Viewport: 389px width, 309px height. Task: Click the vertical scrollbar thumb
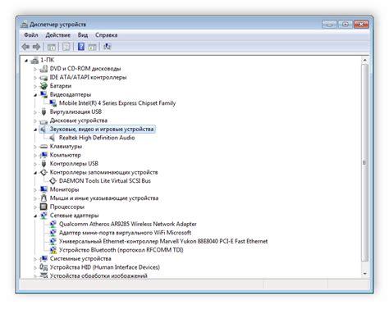pyautogui.click(x=364, y=162)
